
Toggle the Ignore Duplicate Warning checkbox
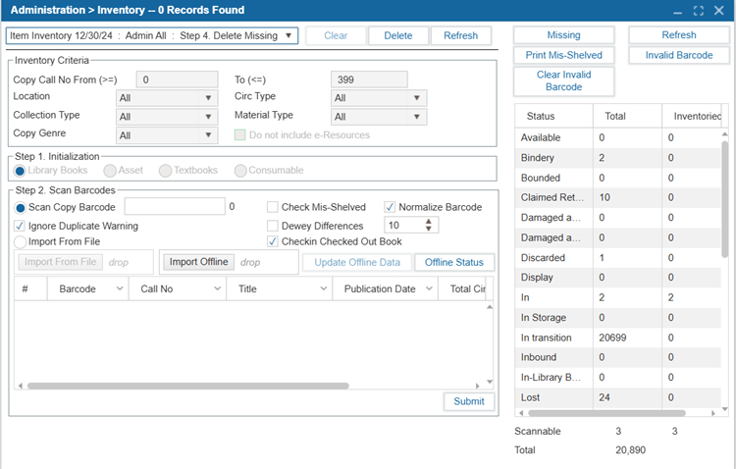pyautogui.click(x=20, y=226)
